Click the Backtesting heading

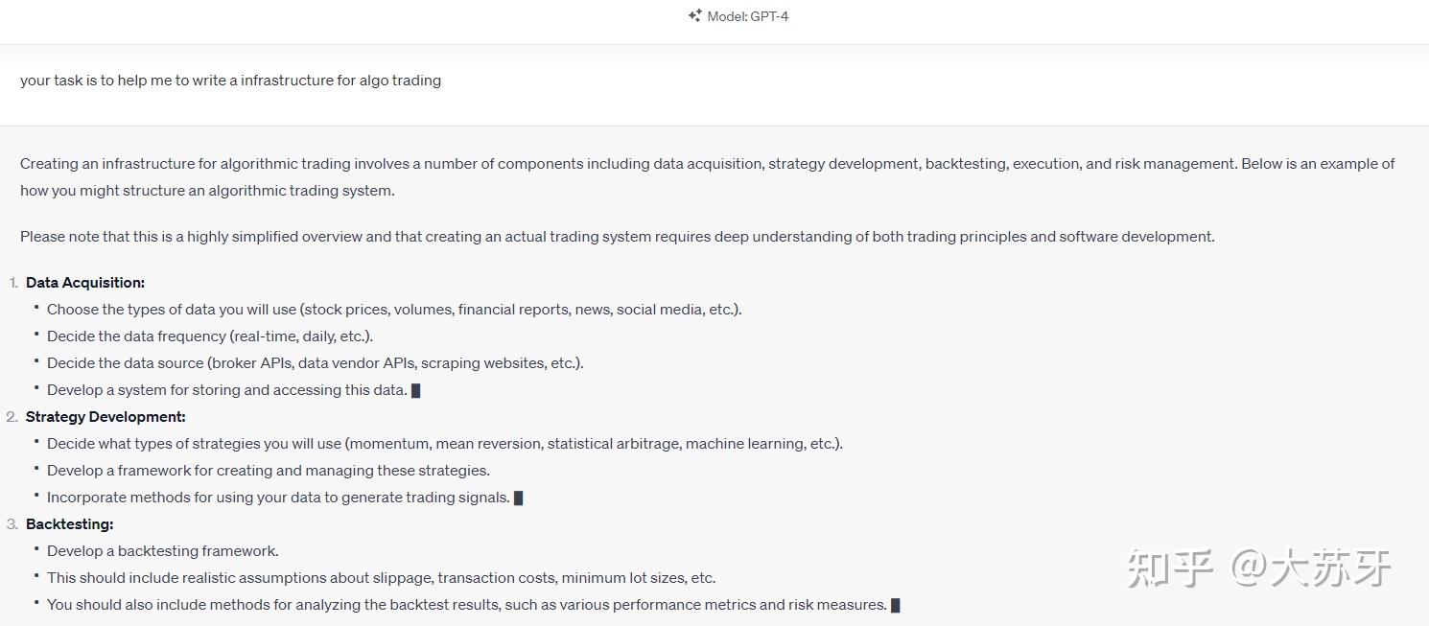(x=70, y=524)
